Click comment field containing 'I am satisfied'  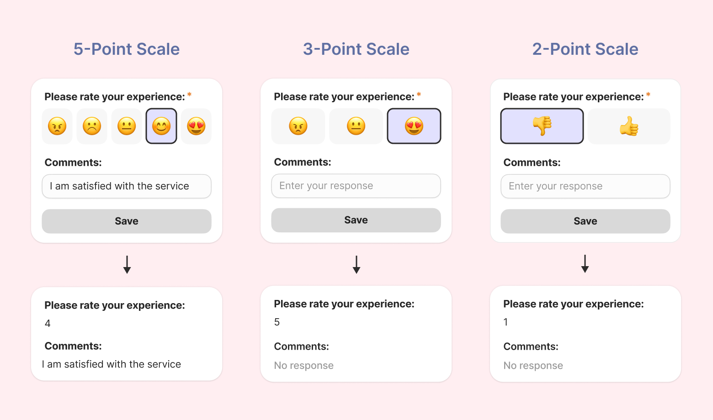pyautogui.click(x=127, y=186)
